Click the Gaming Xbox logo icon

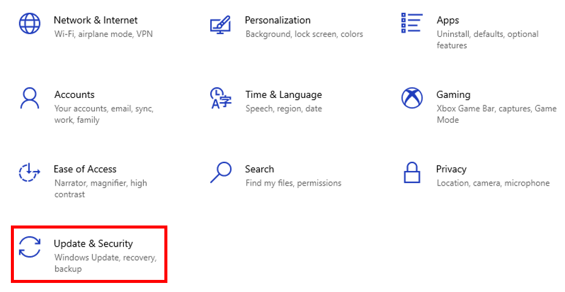pyautogui.click(x=412, y=98)
